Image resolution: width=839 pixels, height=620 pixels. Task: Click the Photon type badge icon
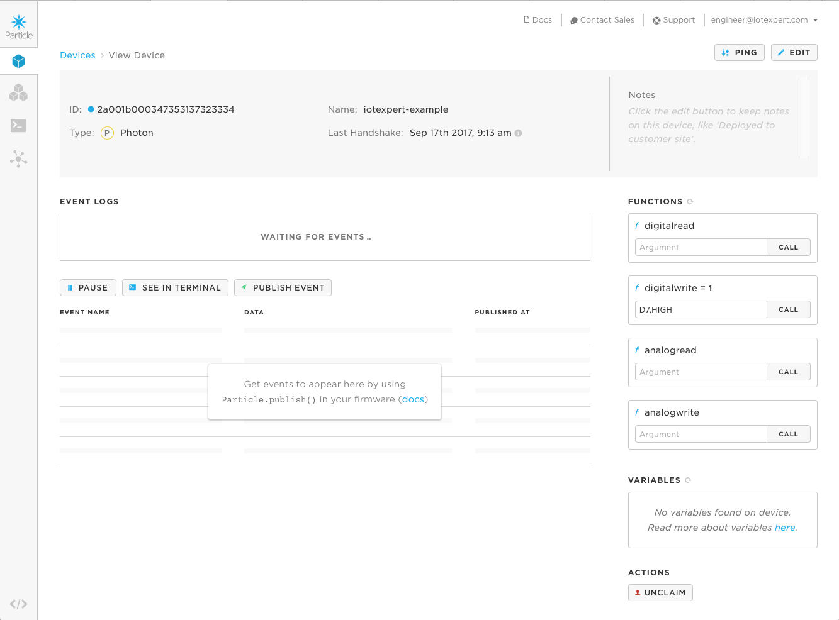pos(107,133)
